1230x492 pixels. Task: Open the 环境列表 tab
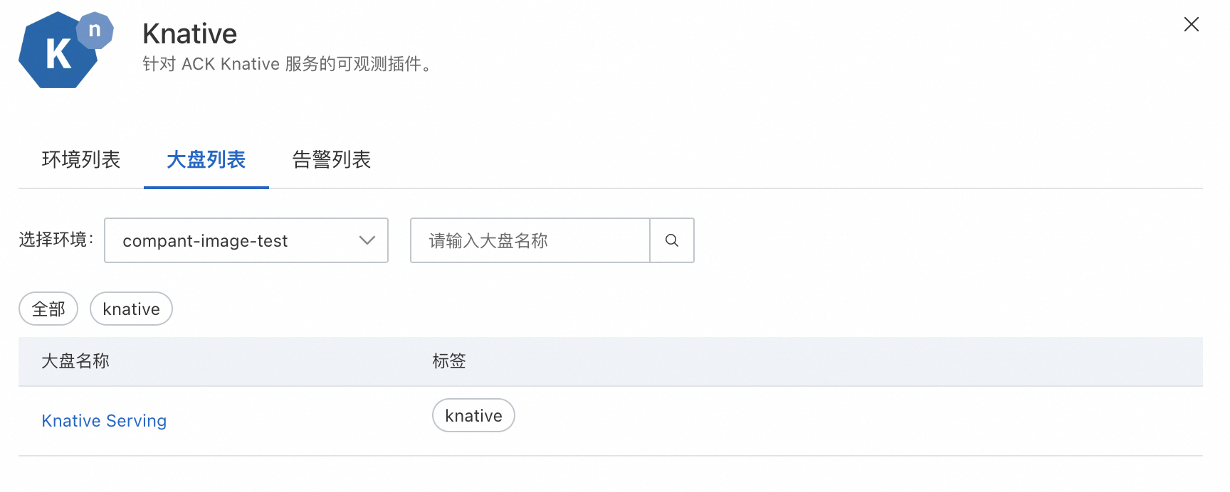[80, 160]
